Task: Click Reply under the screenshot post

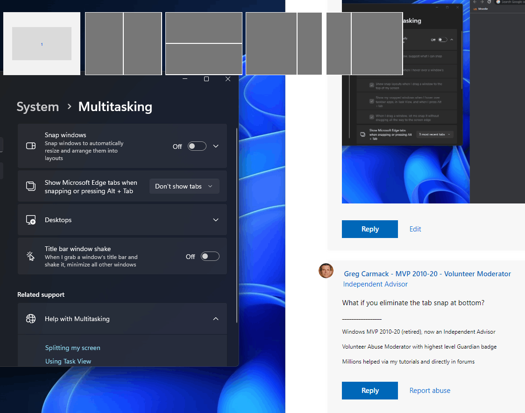Action: pyautogui.click(x=370, y=229)
